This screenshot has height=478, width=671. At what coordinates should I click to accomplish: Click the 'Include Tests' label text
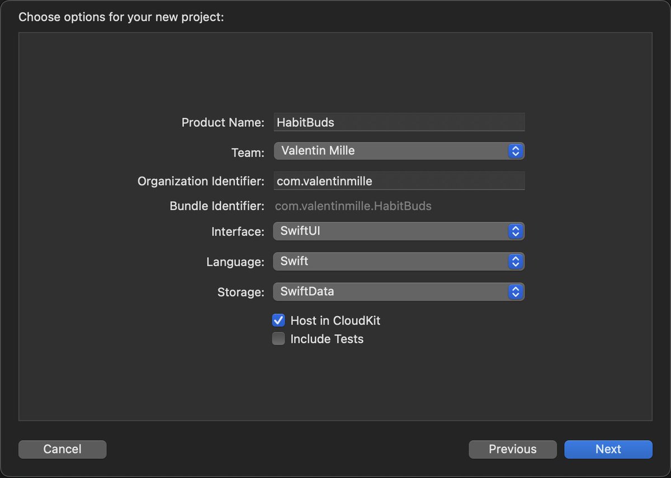pyautogui.click(x=327, y=339)
